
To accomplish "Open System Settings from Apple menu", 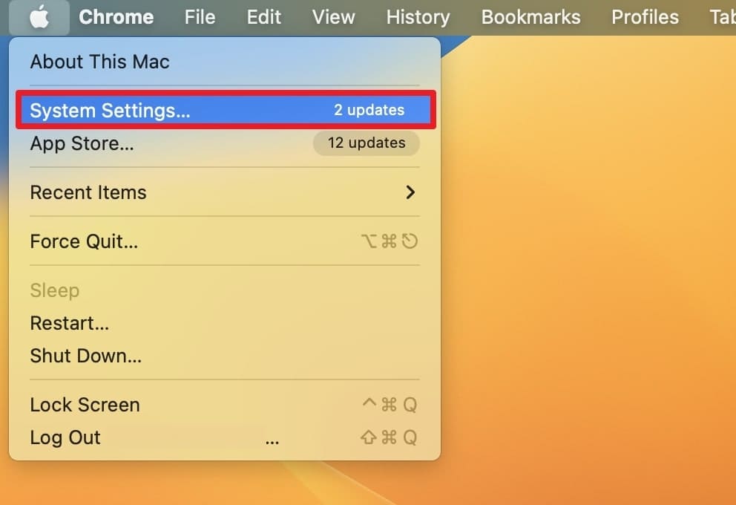I will [226, 110].
